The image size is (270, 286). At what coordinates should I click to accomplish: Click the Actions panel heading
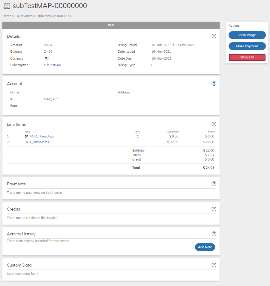[234, 25]
